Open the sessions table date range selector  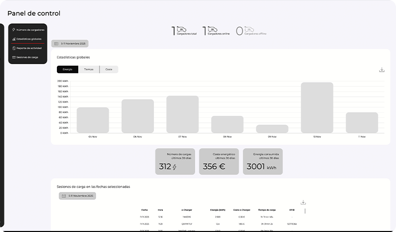[x=80, y=196]
